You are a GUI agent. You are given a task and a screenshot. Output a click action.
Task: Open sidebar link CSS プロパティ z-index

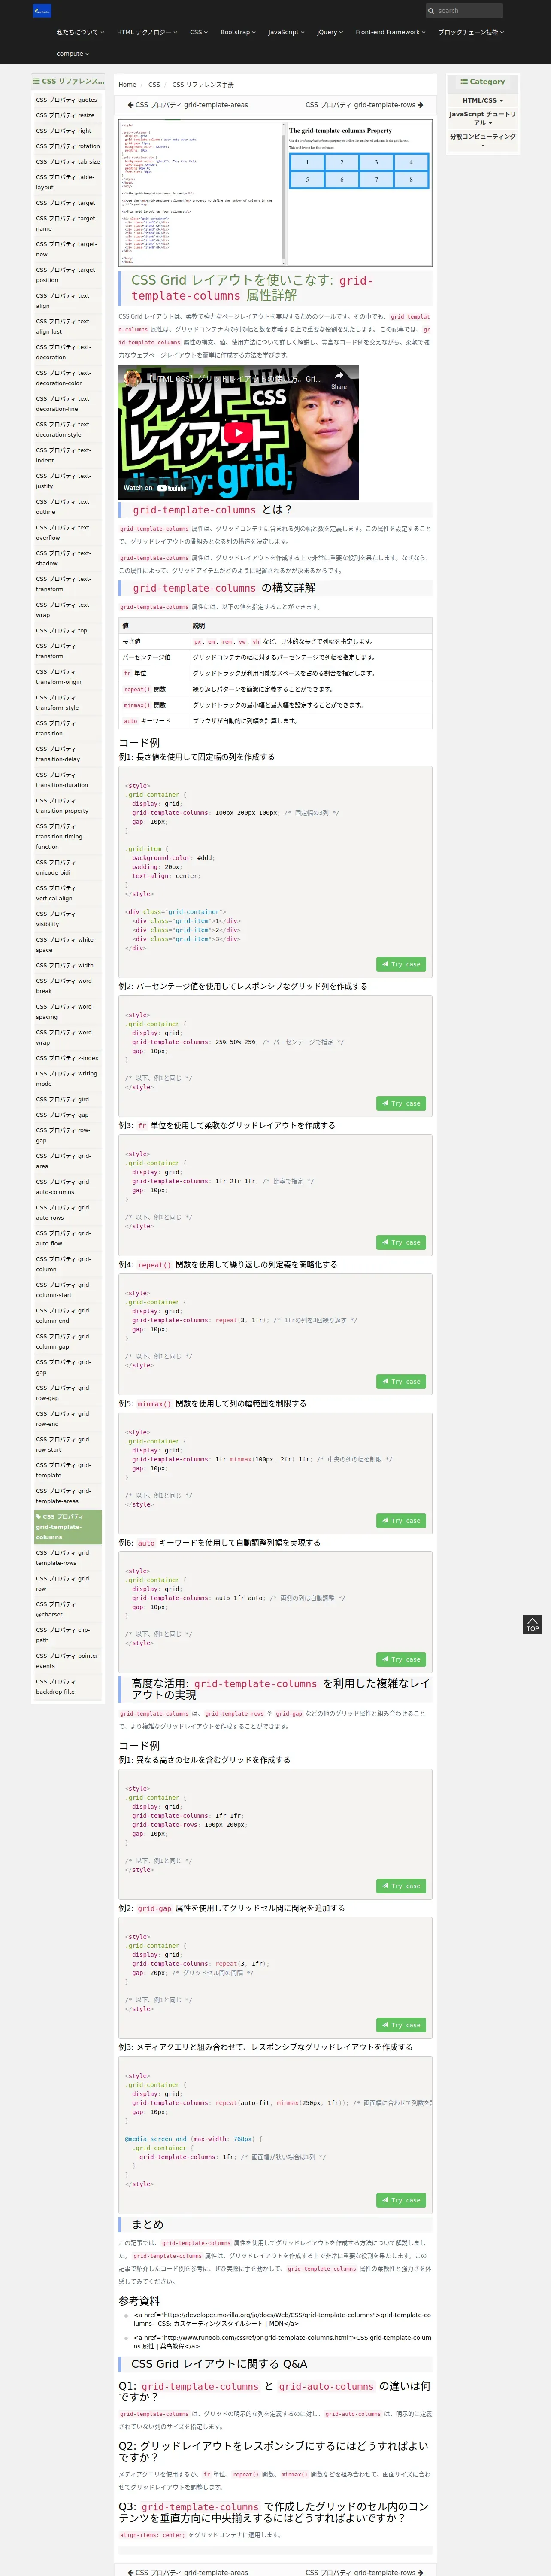click(x=67, y=1058)
